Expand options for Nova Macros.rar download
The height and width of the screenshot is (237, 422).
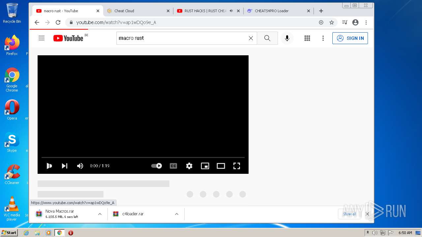pyautogui.click(x=100, y=214)
